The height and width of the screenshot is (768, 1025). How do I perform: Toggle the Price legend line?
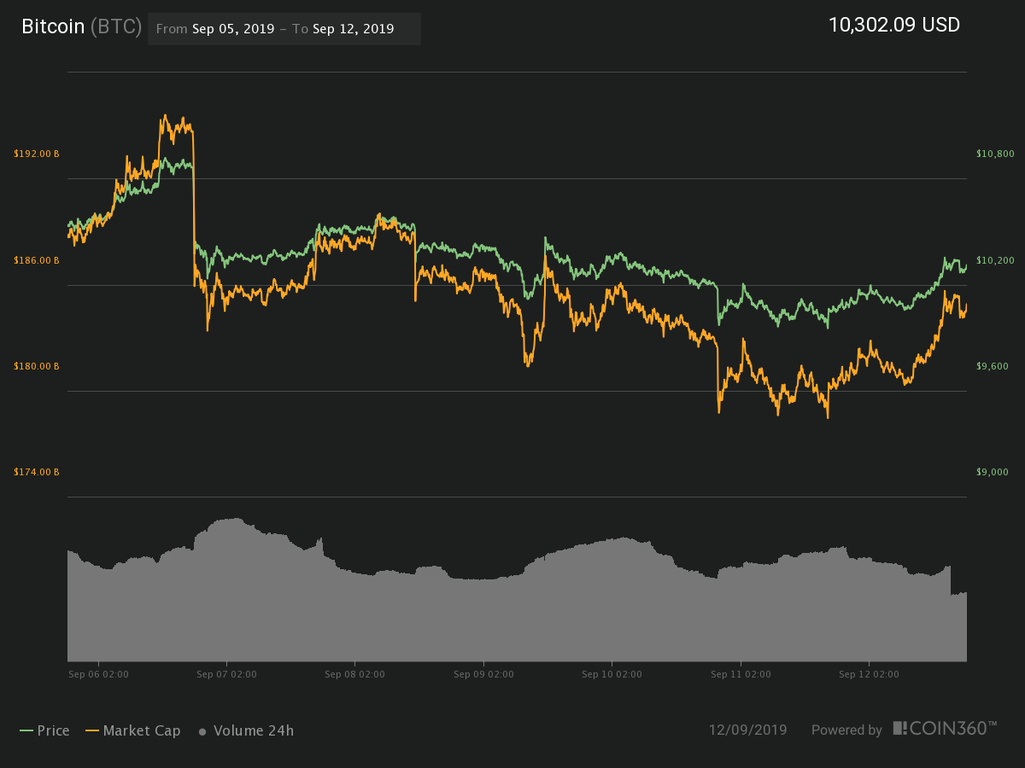[44, 730]
